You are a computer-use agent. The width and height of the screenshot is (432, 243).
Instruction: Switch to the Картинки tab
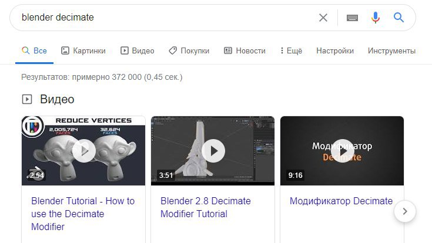coord(83,50)
